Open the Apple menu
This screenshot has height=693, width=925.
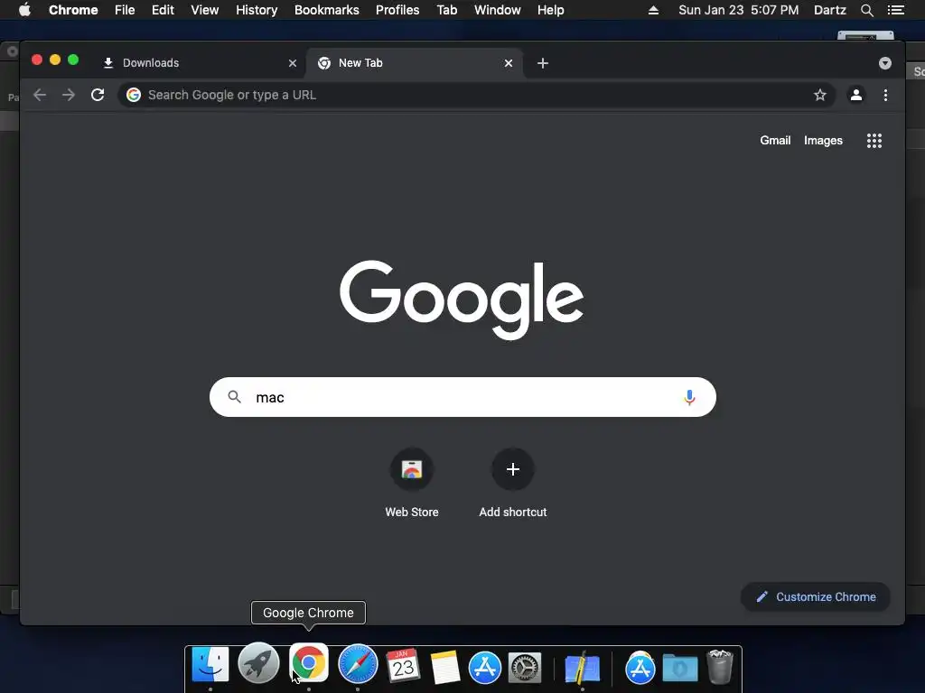24,10
